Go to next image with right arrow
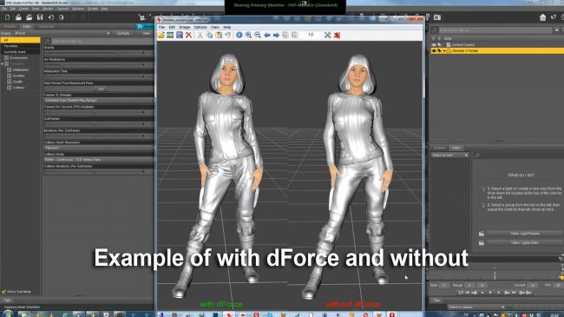 276,35
